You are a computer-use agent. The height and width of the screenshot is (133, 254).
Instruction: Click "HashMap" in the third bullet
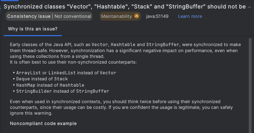pyautogui.click(x=26, y=85)
